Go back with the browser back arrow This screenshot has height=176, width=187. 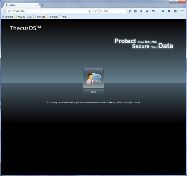pos(5,11)
